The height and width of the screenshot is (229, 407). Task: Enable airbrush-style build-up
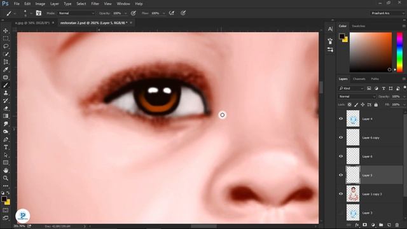(x=171, y=13)
